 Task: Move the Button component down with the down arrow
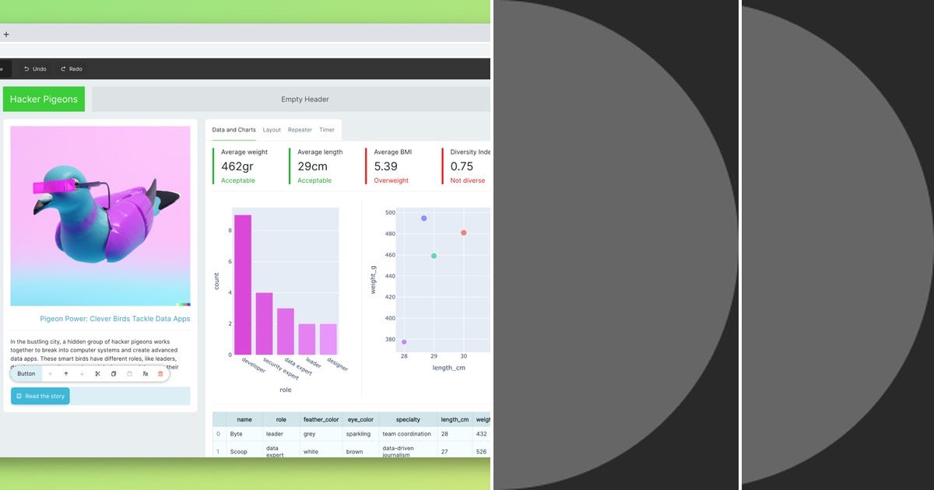tap(82, 374)
